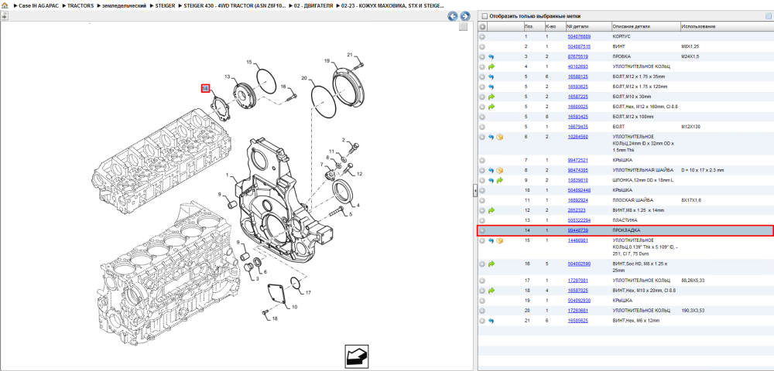Open part number 17293681 link
Image resolution: width=774 pixels, height=371 pixels.
[x=577, y=311]
